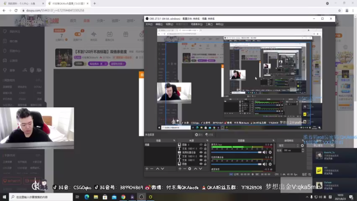The height and width of the screenshot is (201, 357).
Task: Pop out the Sources dock panel icon
Action: point(207,140)
